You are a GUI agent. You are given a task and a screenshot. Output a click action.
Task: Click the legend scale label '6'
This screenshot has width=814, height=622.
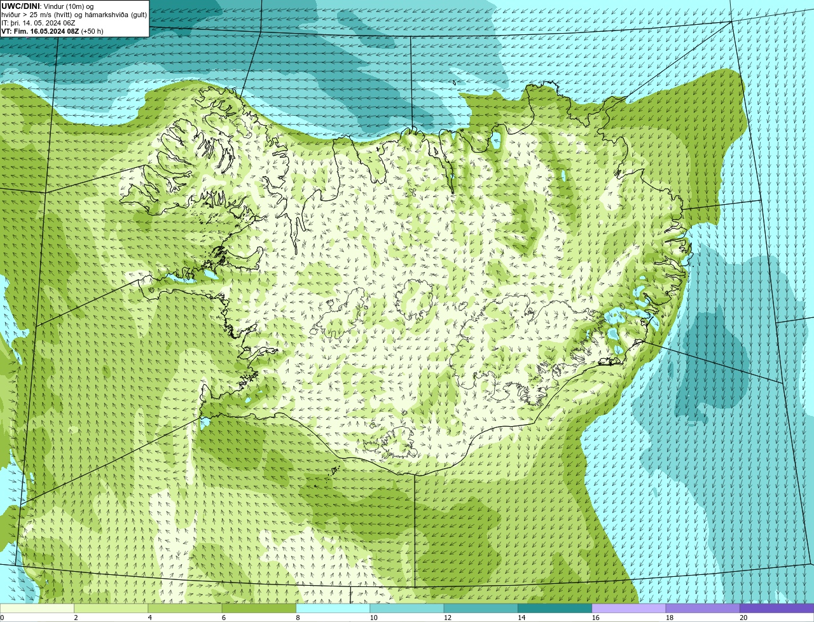[224, 618]
